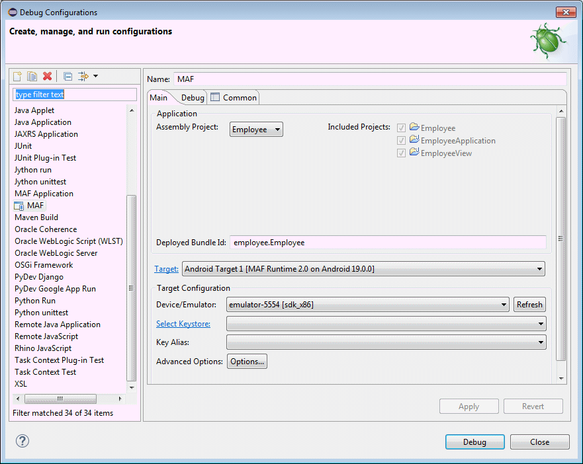Select Python Run item

[35, 301]
